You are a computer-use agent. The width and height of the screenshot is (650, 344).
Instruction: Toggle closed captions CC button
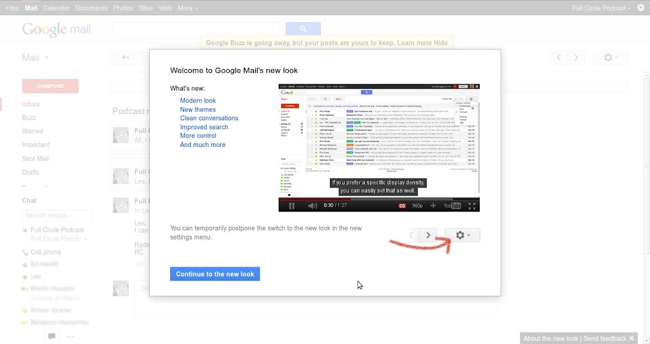click(x=402, y=206)
